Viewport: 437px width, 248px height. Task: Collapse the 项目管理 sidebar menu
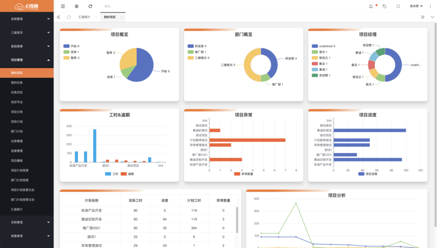tap(27, 60)
